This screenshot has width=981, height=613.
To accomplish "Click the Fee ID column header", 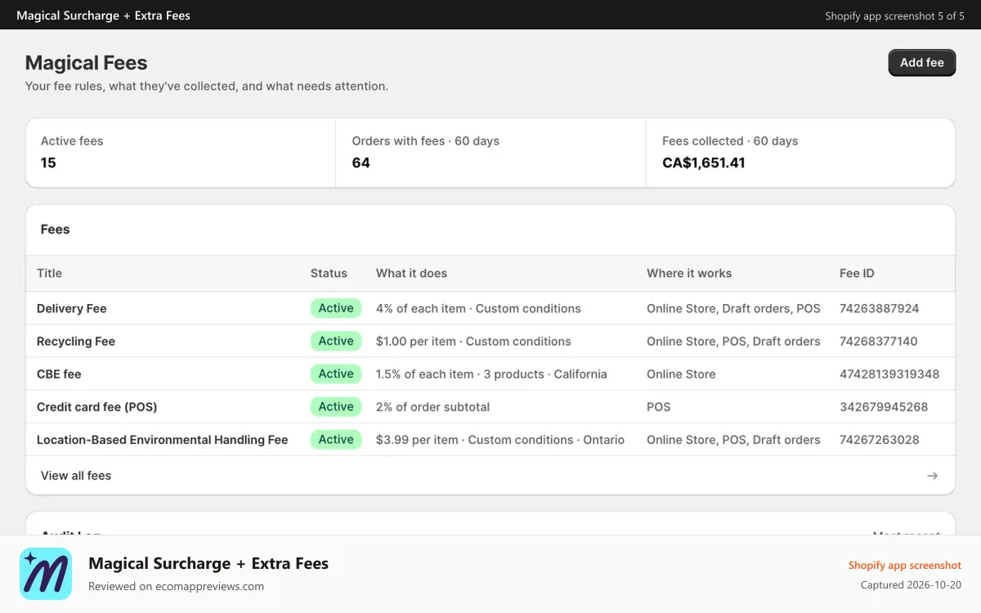I will tap(857, 273).
